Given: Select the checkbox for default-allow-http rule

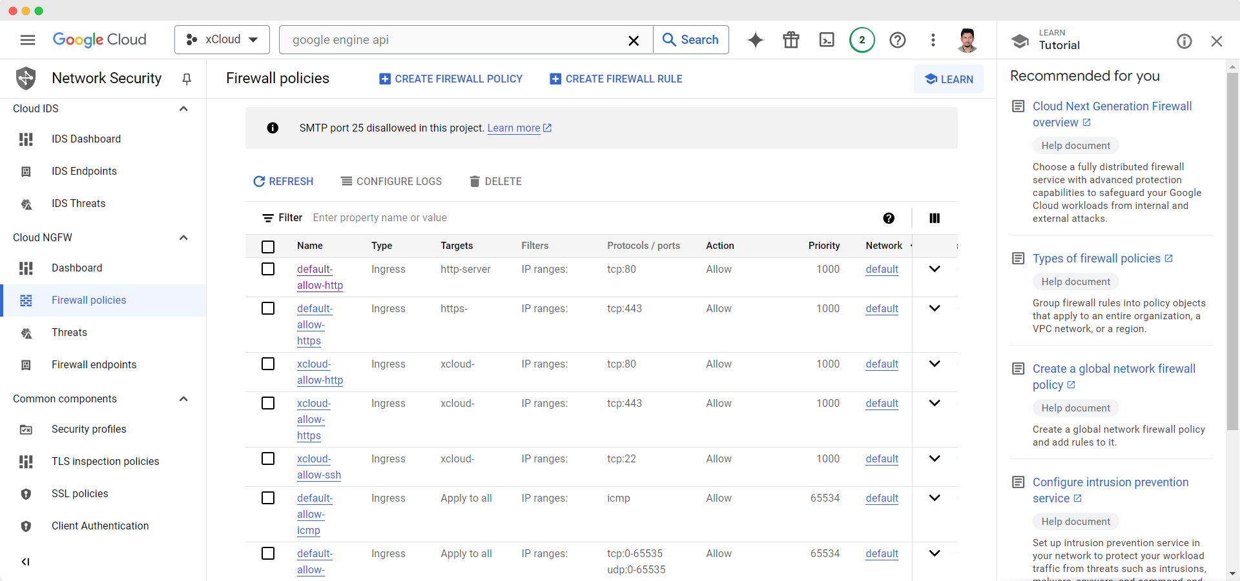Looking at the screenshot, I should pyautogui.click(x=268, y=269).
